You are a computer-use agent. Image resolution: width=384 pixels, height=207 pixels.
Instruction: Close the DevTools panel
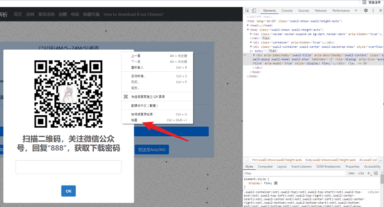(x=381, y=11)
